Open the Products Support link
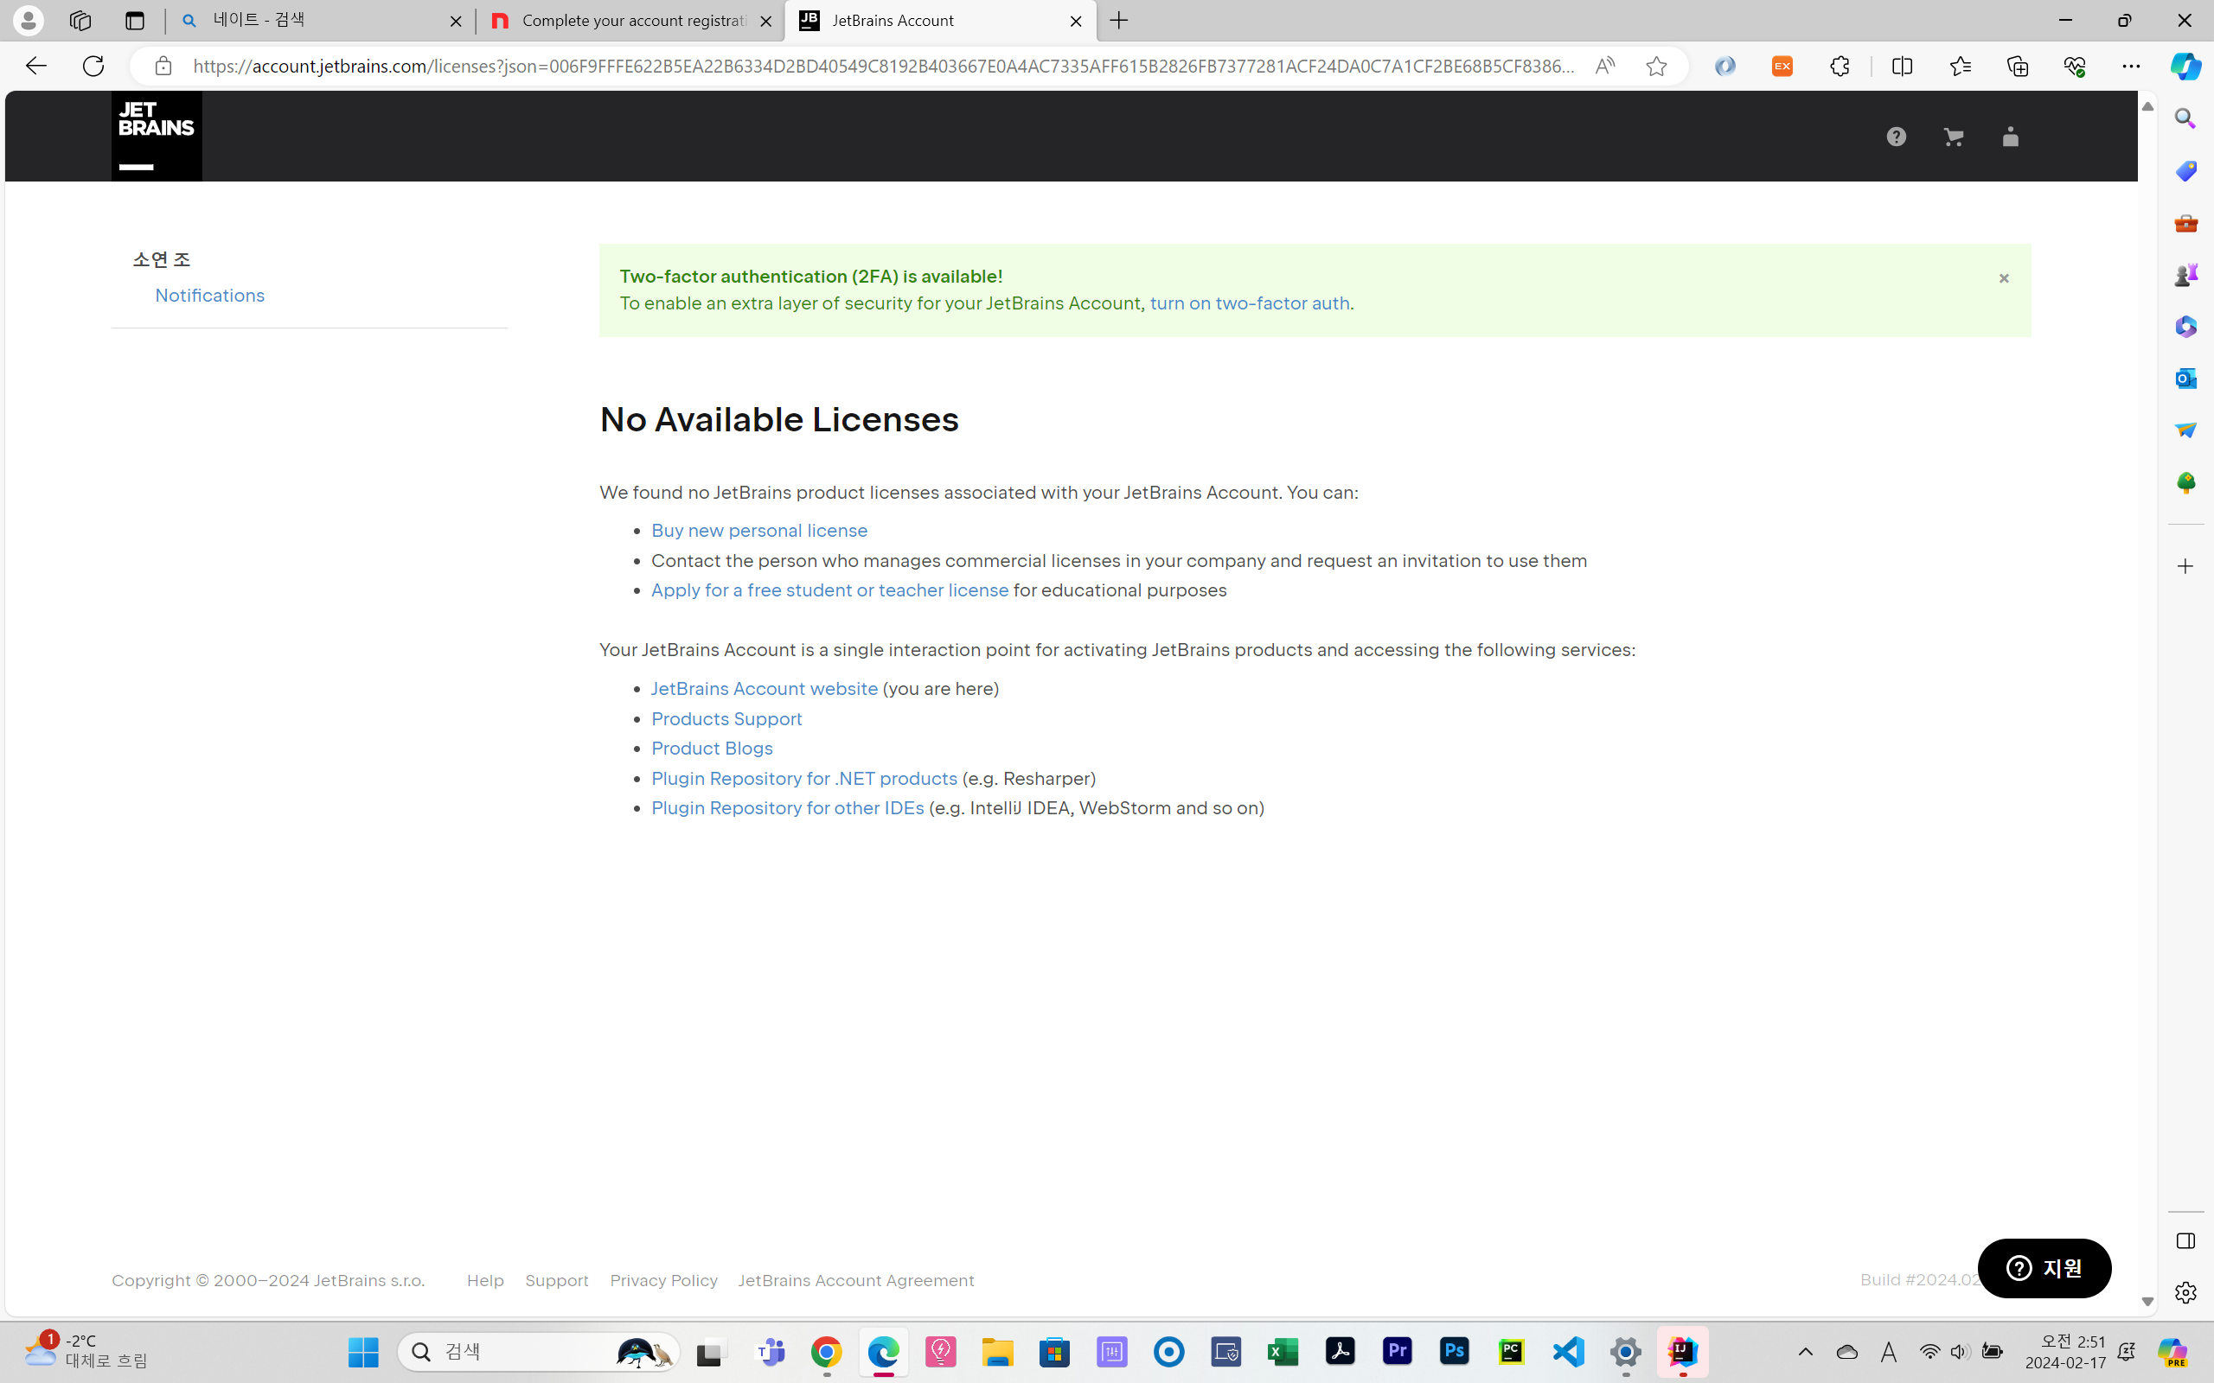The image size is (2214, 1383). [726, 718]
